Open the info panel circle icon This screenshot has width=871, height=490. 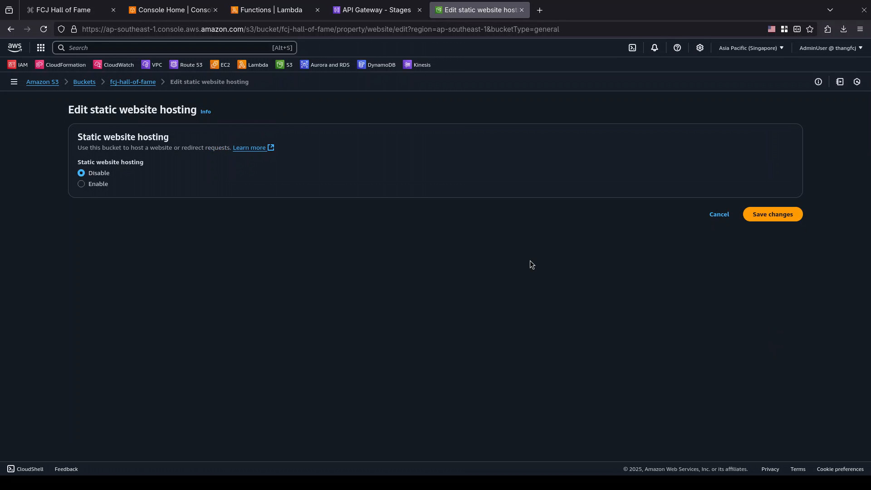[x=818, y=82]
